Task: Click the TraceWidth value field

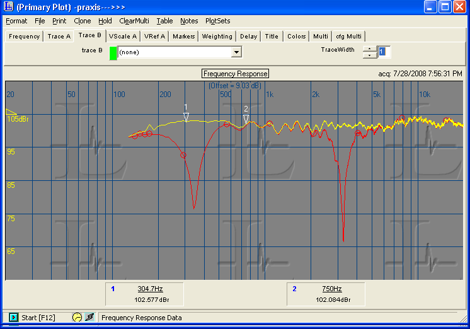Action: click(x=384, y=52)
